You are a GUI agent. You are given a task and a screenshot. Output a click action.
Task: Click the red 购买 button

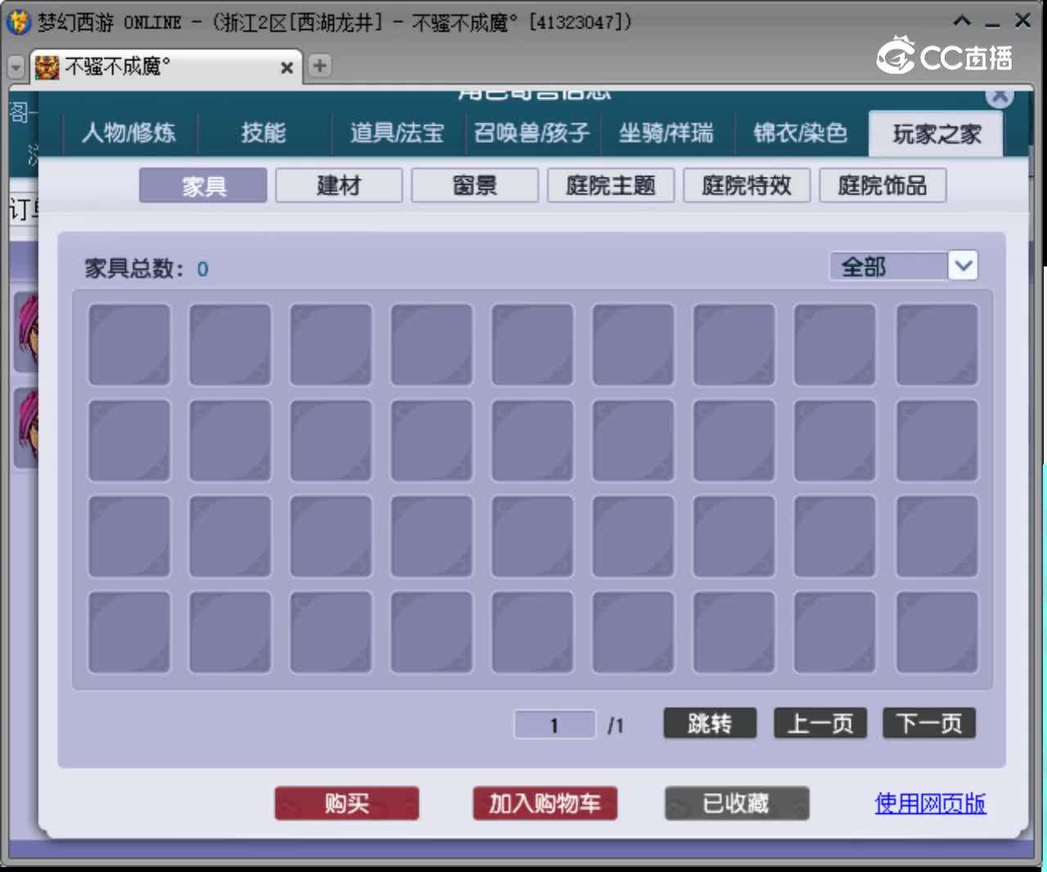coord(347,803)
